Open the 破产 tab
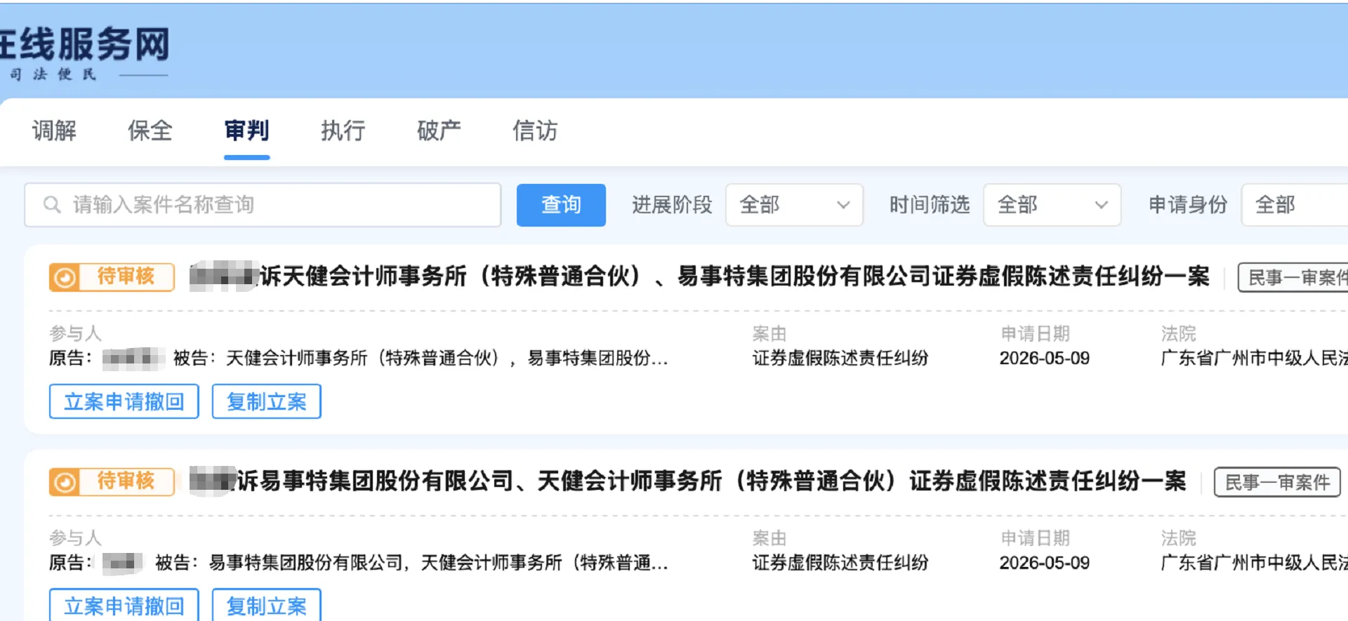Screen dimensions: 1348x621 click(x=439, y=131)
